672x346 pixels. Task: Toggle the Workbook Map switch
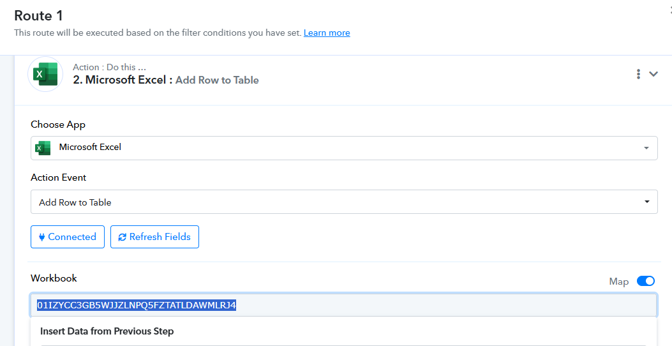click(x=645, y=281)
